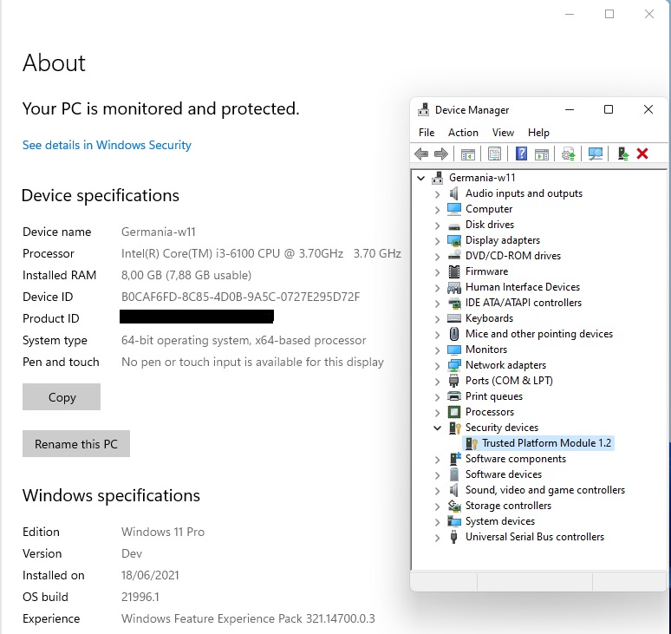Screen dimensions: 671x634
Task: Select the Trusted Platform Module 1.2 label
Action: coord(546,443)
